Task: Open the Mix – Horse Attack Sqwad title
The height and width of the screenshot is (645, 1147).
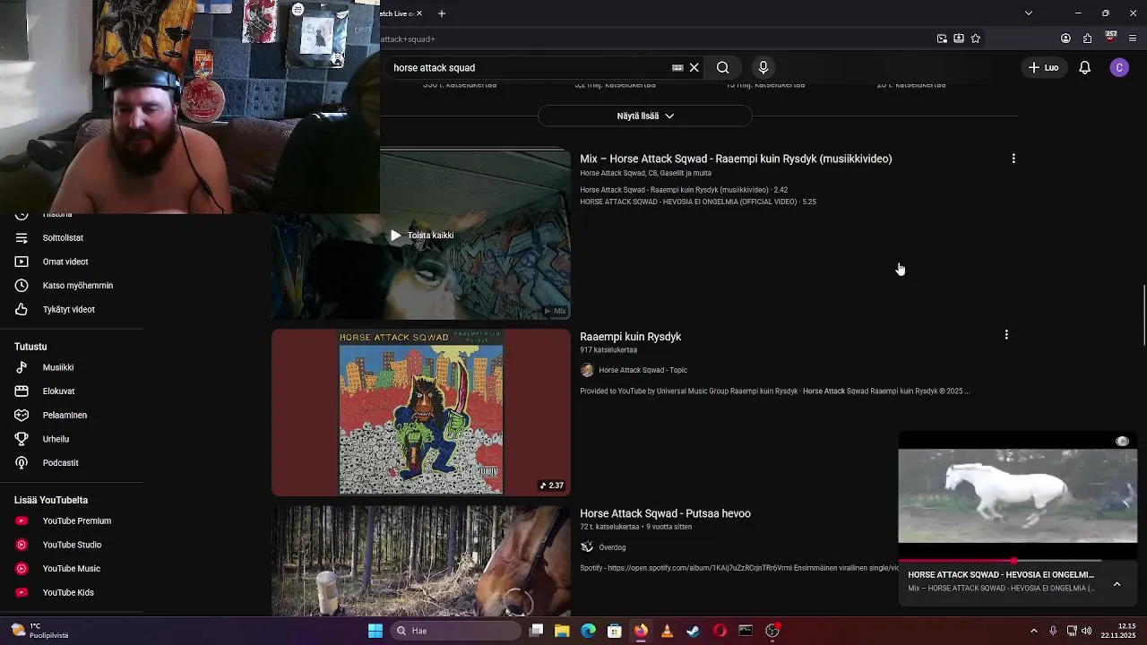Action: click(x=736, y=159)
